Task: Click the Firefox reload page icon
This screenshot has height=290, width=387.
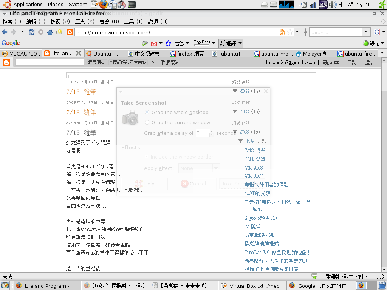Action: (x=32, y=32)
